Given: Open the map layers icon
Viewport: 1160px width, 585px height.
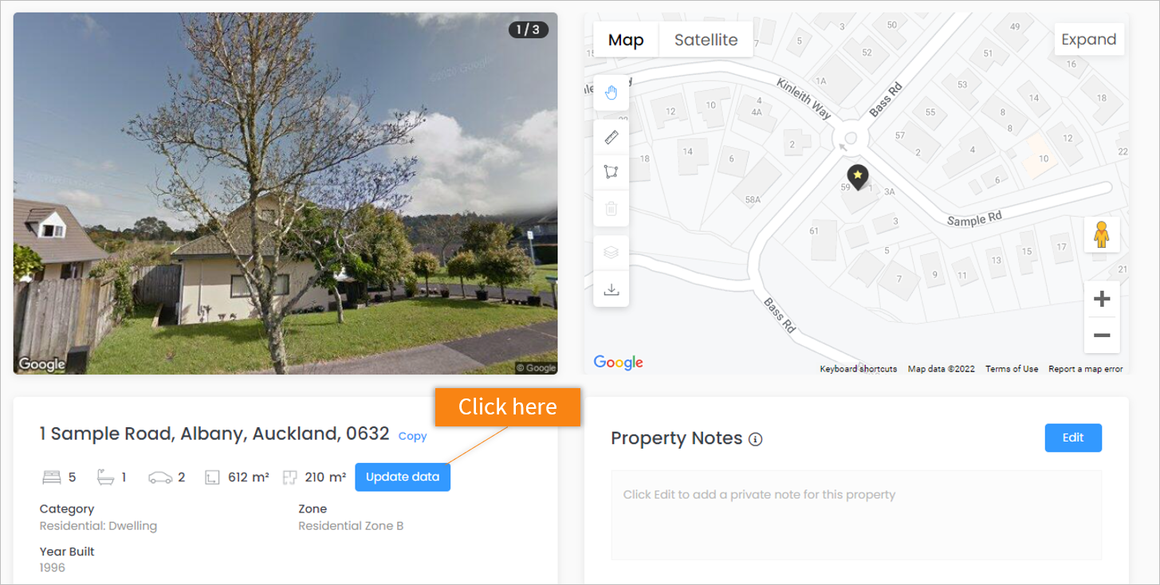Looking at the screenshot, I should (x=611, y=253).
